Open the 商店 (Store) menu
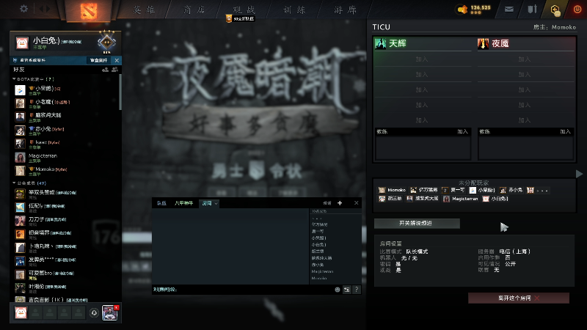 pyautogui.click(x=194, y=10)
